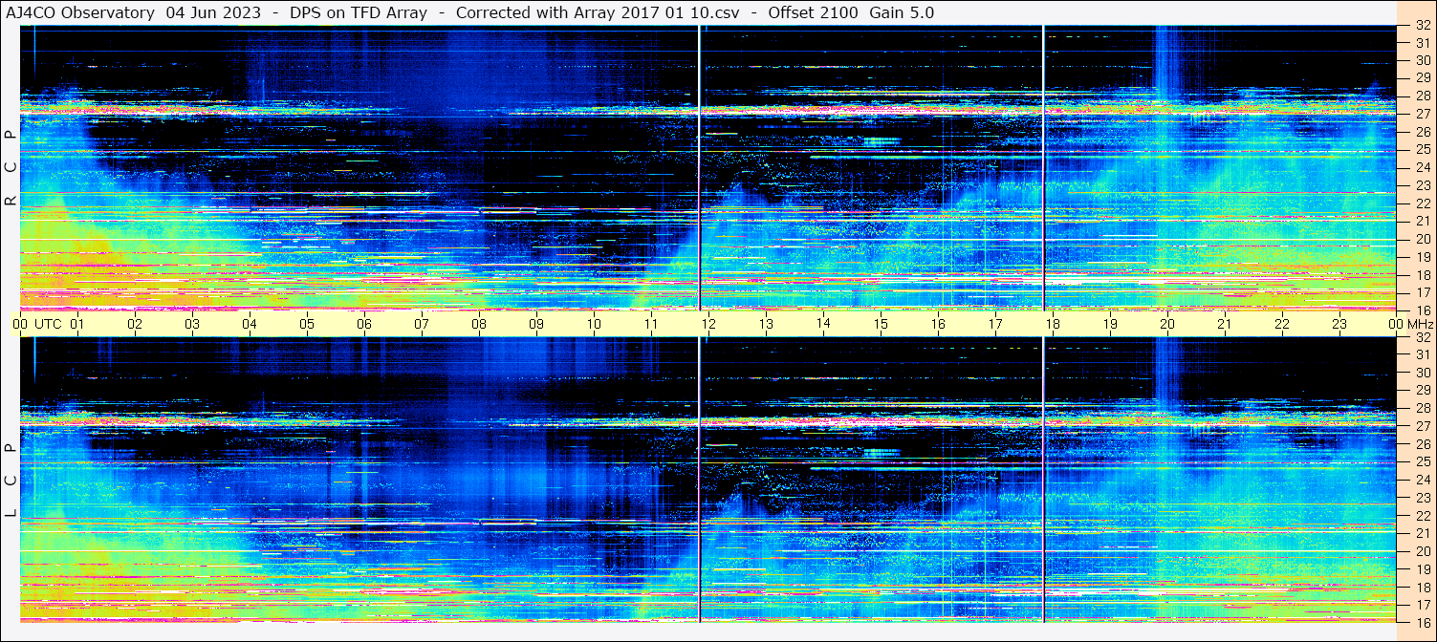
Task: Click the 19 hour tick label on time axis
Action: click(1110, 324)
